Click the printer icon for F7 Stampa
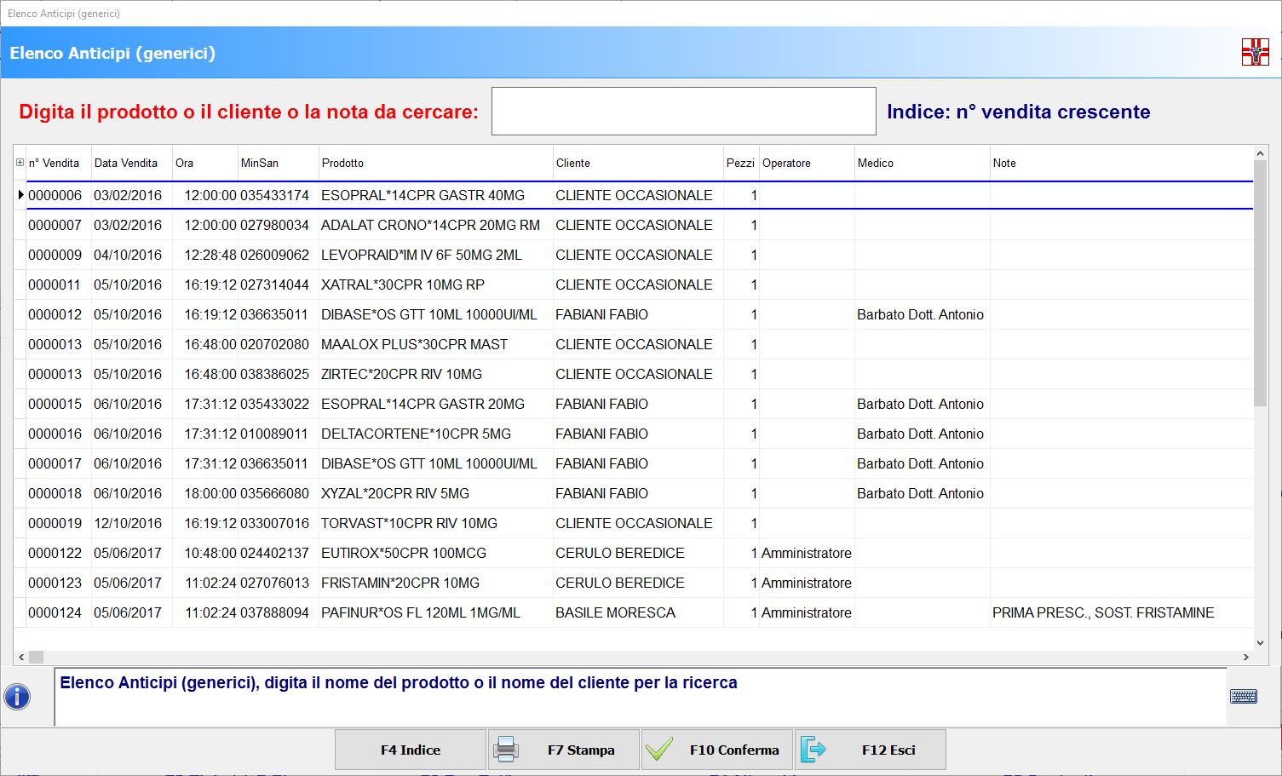The width and height of the screenshot is (1282, 776). pyautogui.click(x=506, y=750)
